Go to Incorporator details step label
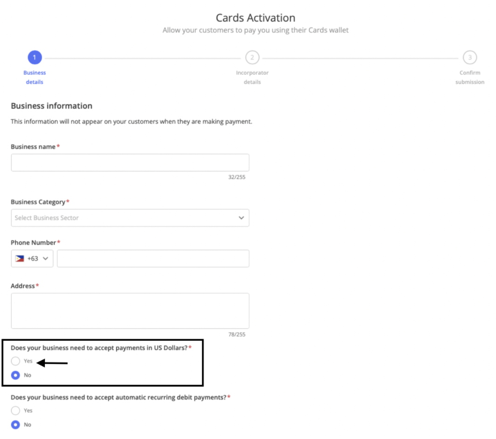This screenshot has width=496, height=439. pyautogui.click(x=252, y=78)
